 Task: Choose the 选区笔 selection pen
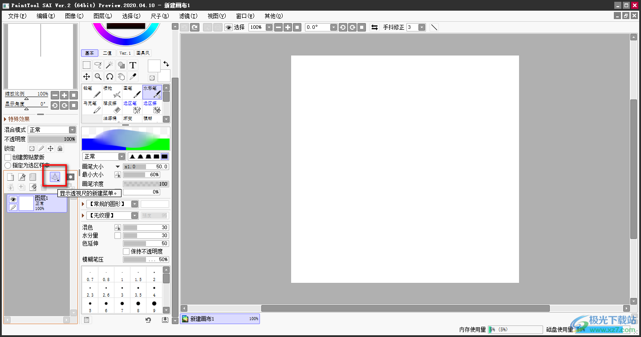point(133,107)
